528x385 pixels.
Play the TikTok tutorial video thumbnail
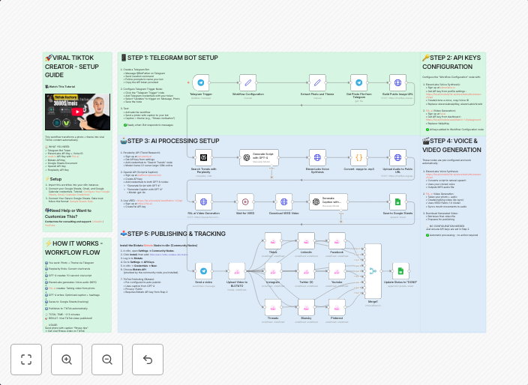click(x=76, y=113)
